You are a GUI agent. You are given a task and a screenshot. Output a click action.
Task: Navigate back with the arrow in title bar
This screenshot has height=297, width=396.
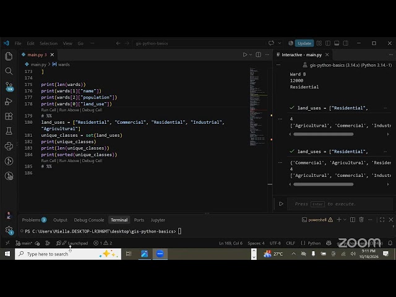tap(118, 43)
